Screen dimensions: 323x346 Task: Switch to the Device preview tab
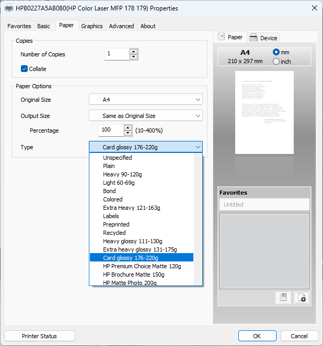[263, 38]
